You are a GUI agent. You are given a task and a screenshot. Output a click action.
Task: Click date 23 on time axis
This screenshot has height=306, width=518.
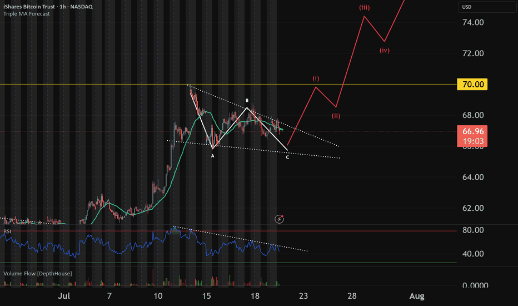303,296
